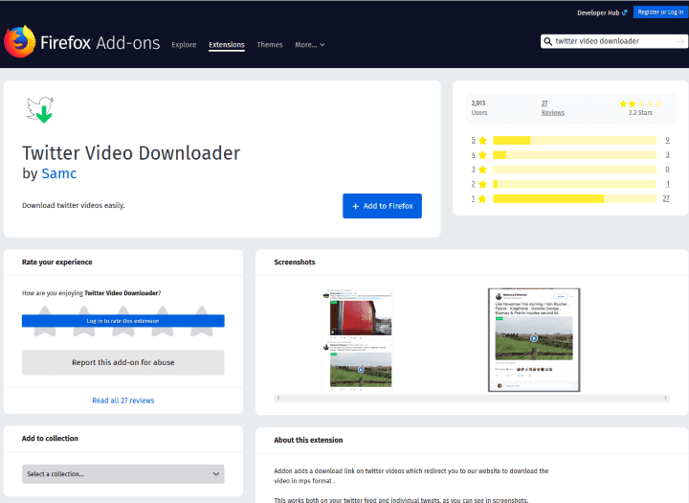Click the 1-star rating bar
The image size is (689, 503).
574,198
